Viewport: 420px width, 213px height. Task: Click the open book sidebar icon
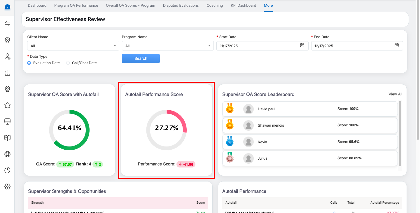coord(8,138)
